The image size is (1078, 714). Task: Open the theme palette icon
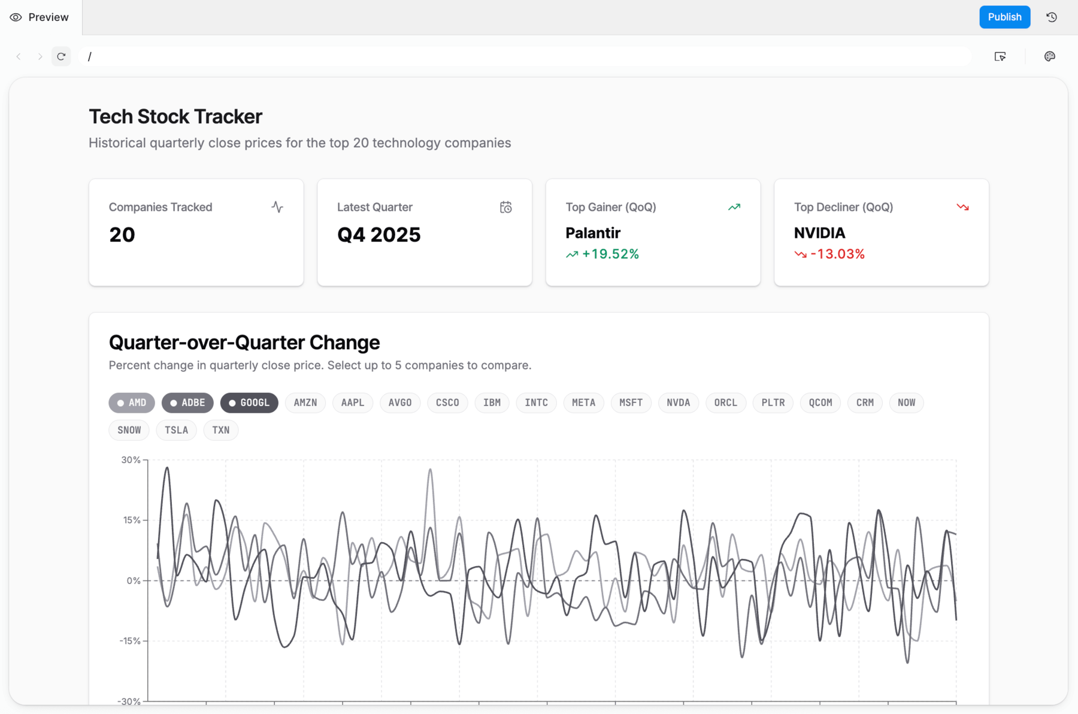coord(1049,56)
